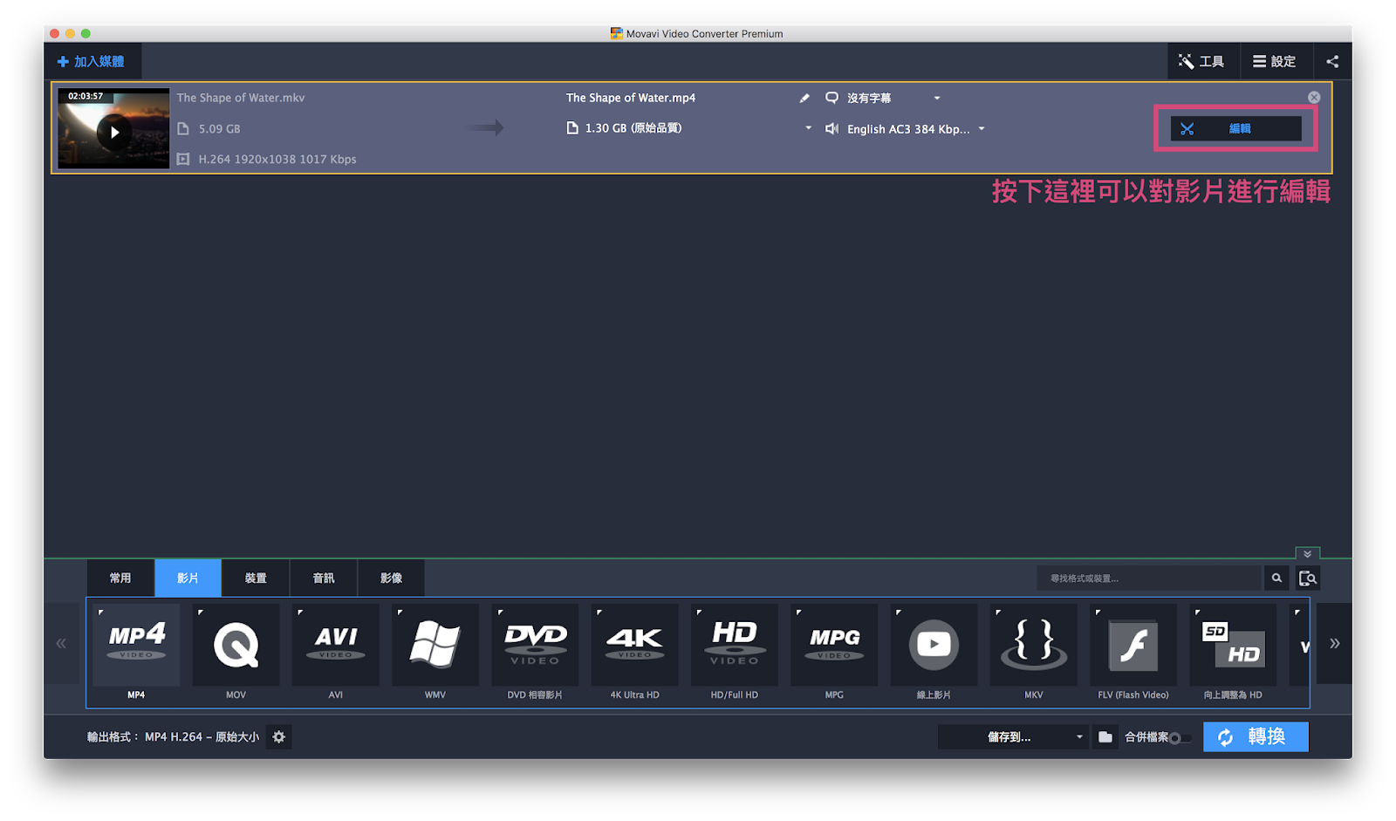The height and width of the screenshot is (821, 1396).
Task: Click the 轉換 convert button
Action: pos(1256,737)
